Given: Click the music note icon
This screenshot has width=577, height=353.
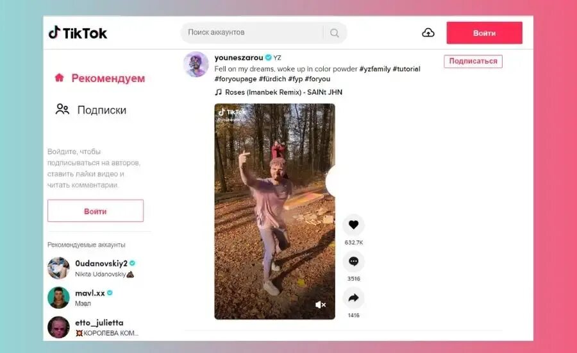Looking at the screenshot, I should [218, 92].
